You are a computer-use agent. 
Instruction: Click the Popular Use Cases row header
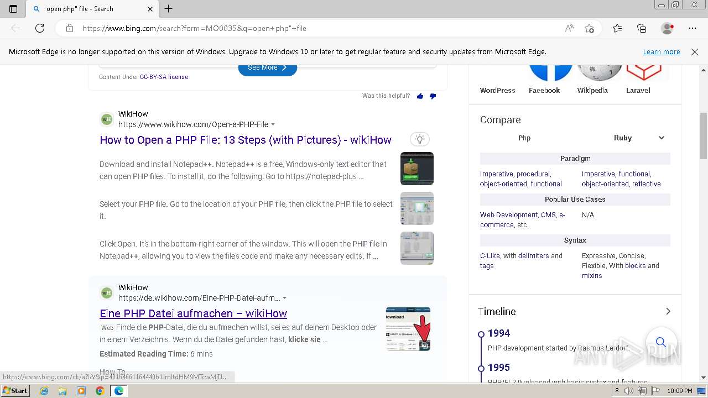click(575, 200)
